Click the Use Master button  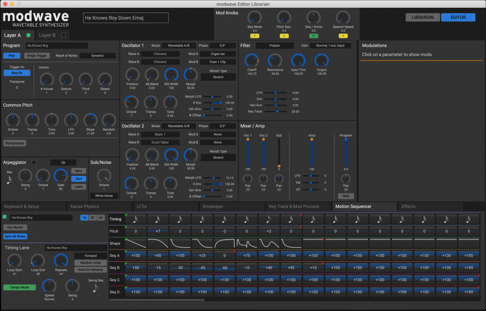(15, 227)
